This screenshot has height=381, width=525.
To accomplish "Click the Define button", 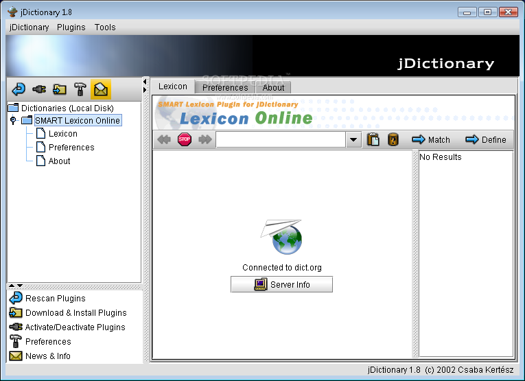I will (486, 139).
